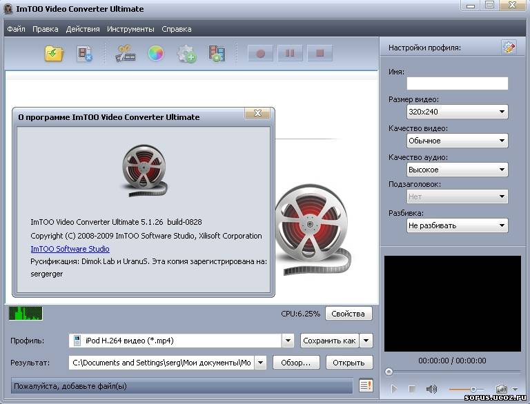Click the green CPU usage graph
Image resolution: width=530 pixels, height=404 pixels.
[26, 313]
